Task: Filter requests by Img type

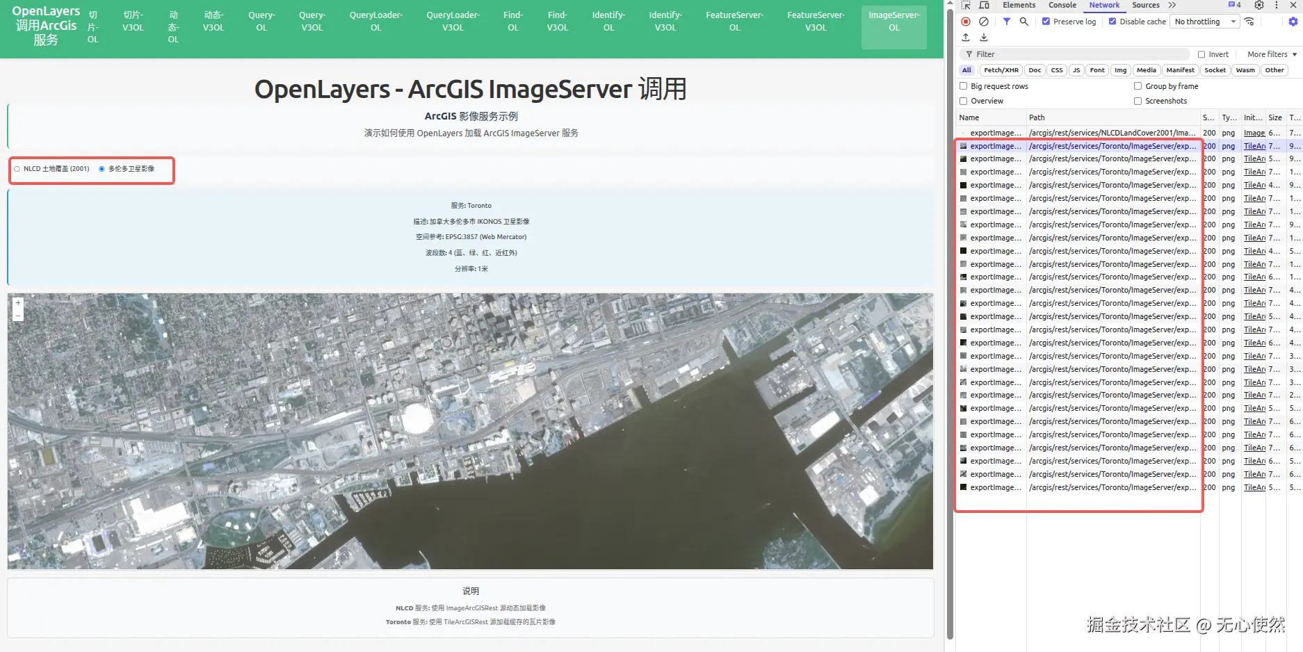Action: [1120, 70]
